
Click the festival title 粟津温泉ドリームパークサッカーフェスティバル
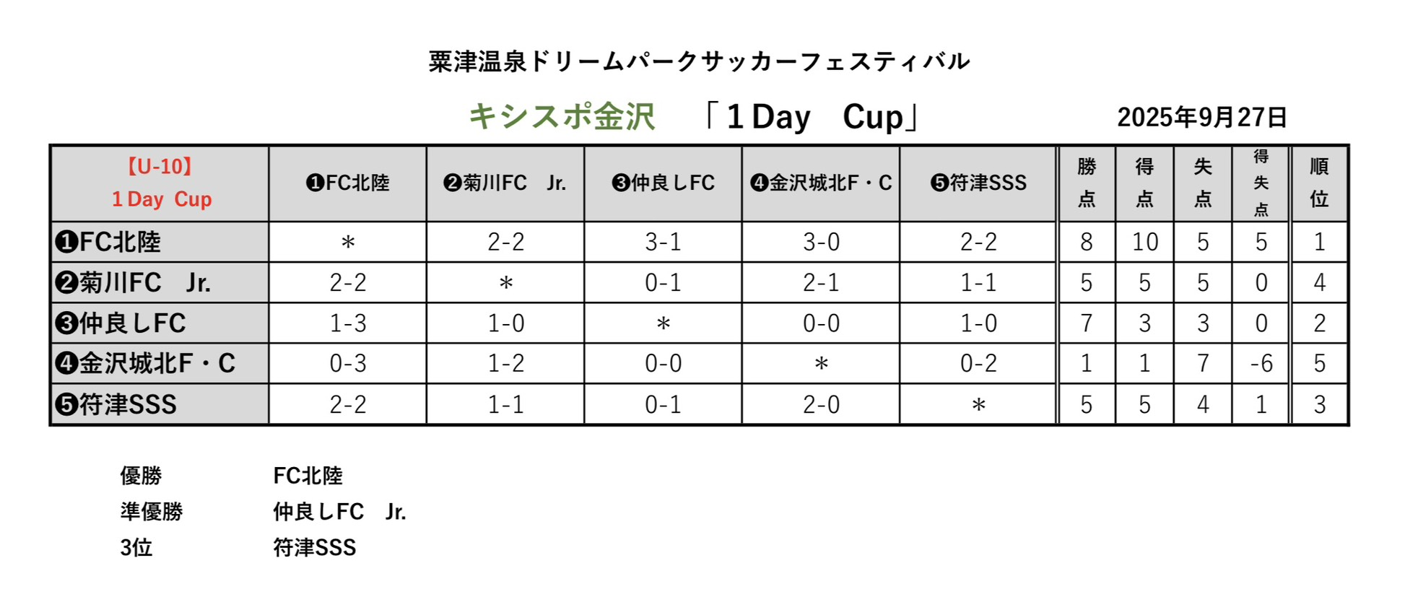point(699,62)
